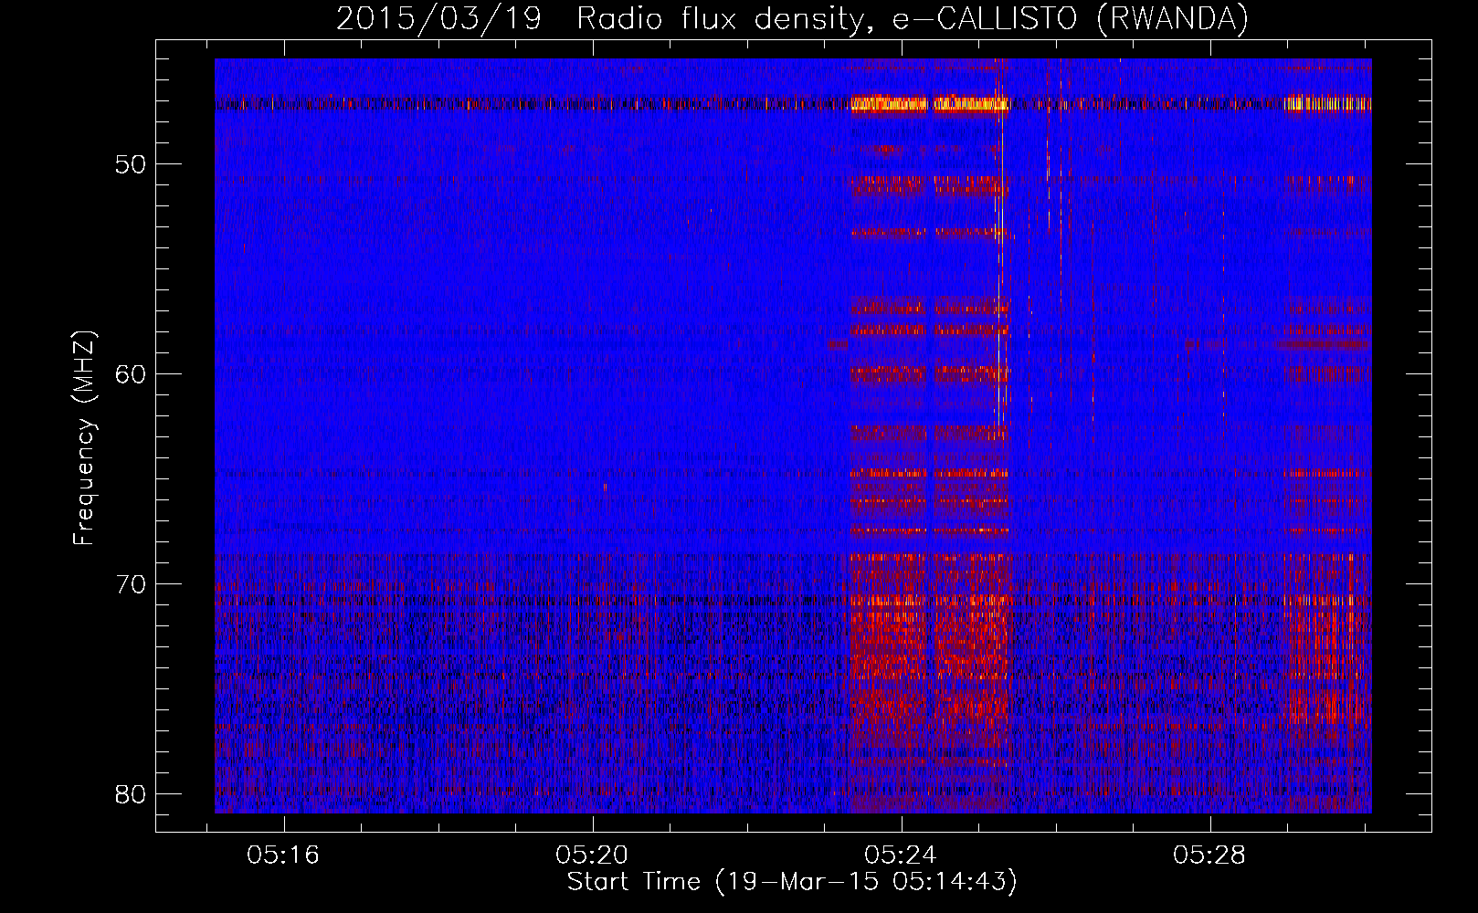Click the frequency tick label '70'
1478x913 pixels.
pos(132,583)
